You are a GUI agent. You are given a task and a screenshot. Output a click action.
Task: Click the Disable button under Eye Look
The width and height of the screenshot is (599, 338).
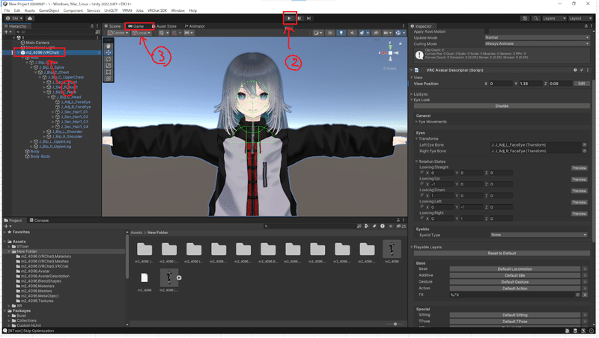pyautogui.click(x=502, y=106)
